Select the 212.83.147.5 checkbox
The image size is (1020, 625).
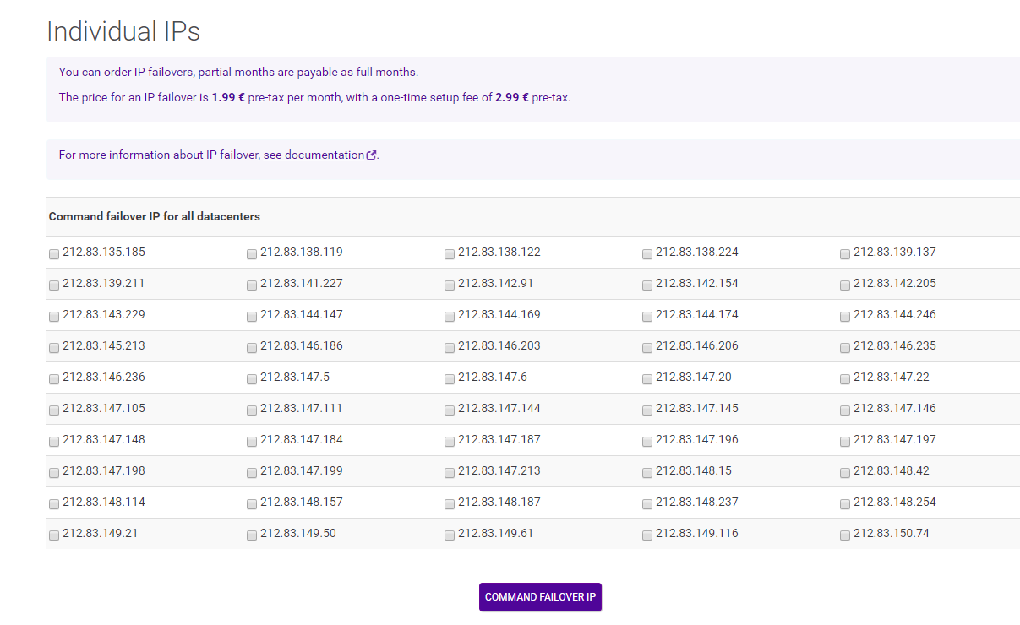point(252,378)
